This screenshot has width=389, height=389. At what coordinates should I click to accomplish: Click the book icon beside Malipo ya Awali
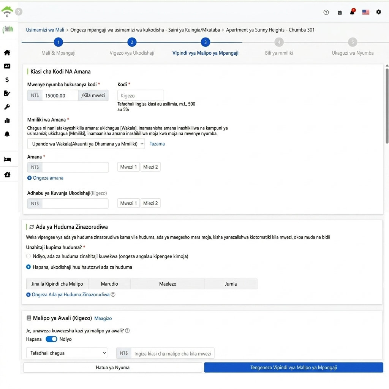(29, 318)
